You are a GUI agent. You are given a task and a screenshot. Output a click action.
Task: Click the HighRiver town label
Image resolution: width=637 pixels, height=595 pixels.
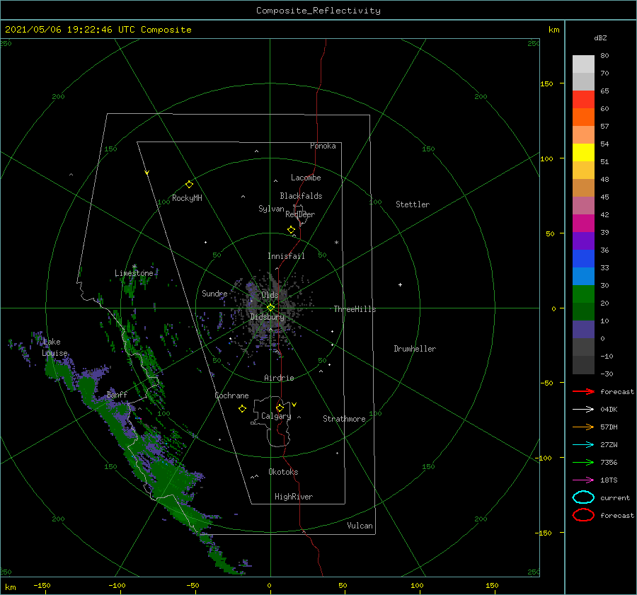point(294,497)
